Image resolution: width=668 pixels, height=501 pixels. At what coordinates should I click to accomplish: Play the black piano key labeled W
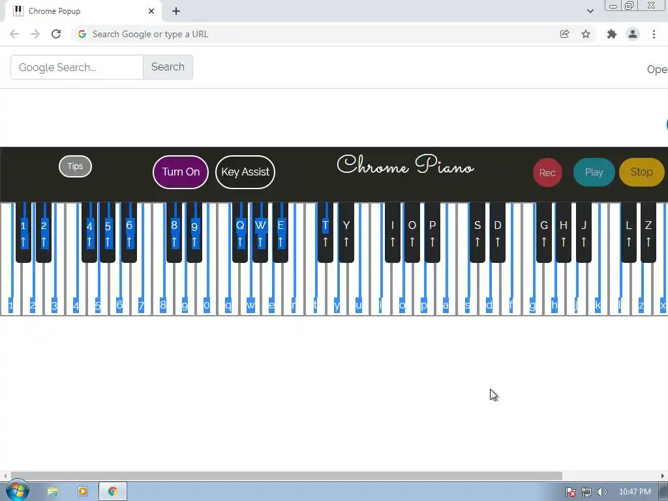pos(260,232)
